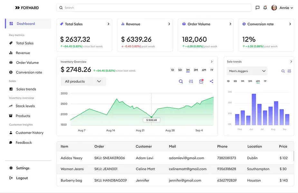This screenshot has height=193, width=298.
Task: Go to Revenue in the sidebar
Action: point(23,53)
